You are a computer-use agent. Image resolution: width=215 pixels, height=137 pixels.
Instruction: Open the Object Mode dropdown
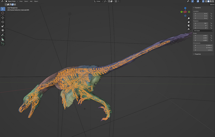click(x=12, y=1)
